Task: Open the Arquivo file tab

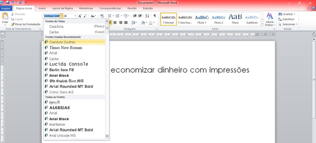Action: click(x=6, y=8)
